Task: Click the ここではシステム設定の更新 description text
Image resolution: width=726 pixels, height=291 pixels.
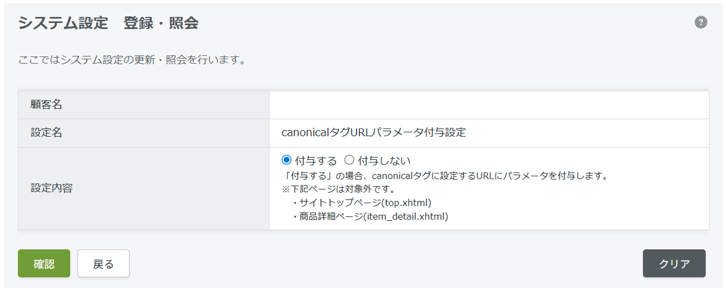Action: tap(133, 60)
